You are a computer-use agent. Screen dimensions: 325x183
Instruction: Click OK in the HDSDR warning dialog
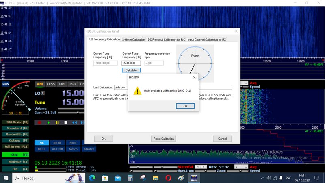pos(185,106)
